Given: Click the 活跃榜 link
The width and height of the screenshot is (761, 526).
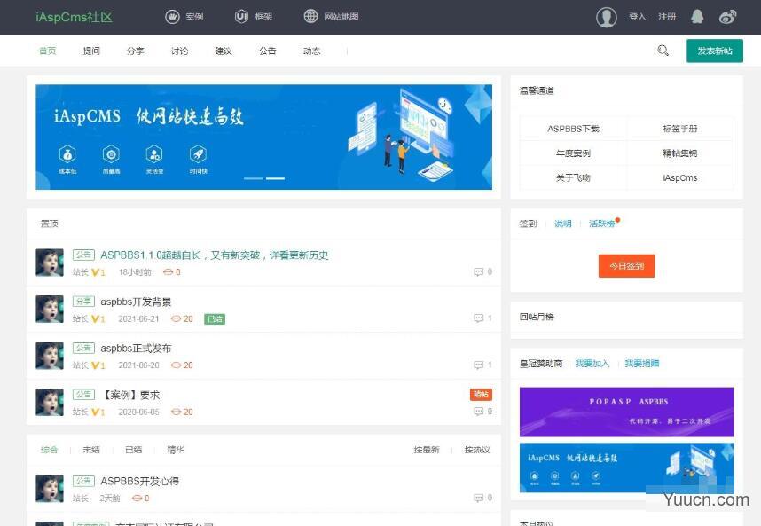Looking at the screenshot, I should coord(602,224).
